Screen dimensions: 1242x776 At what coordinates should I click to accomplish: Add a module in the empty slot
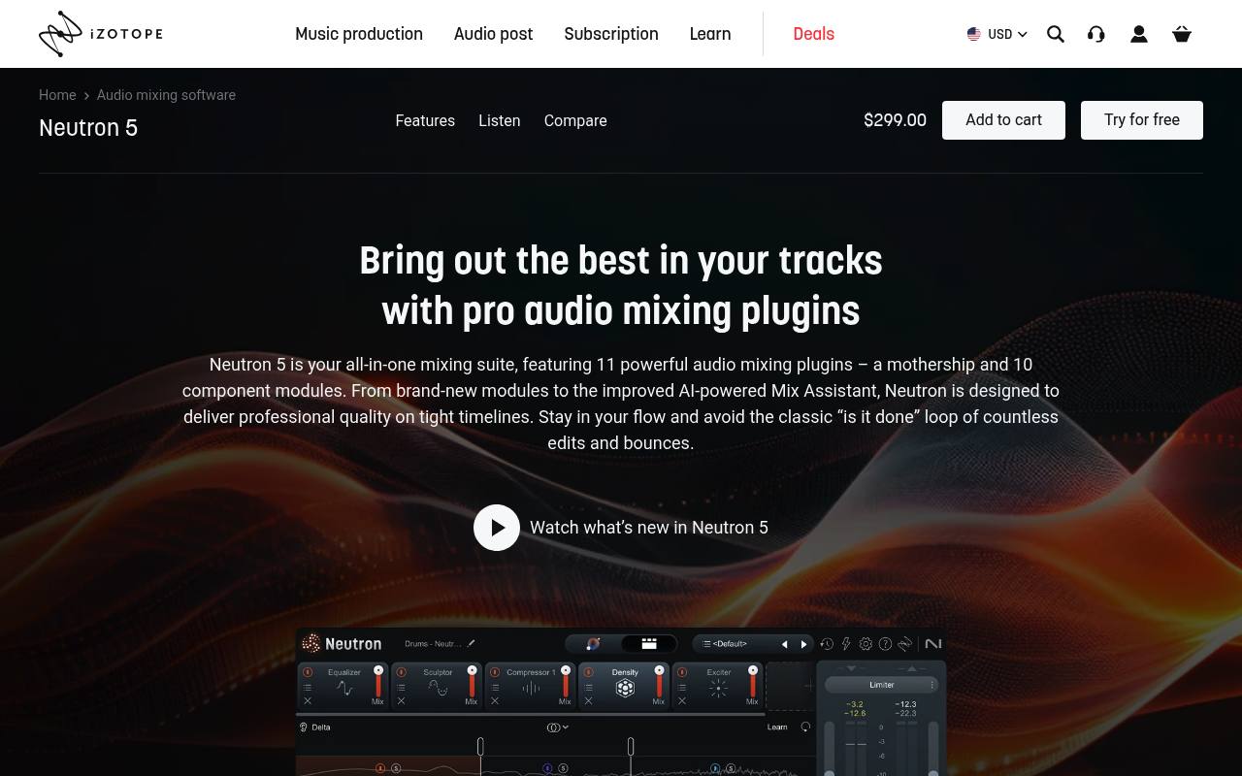click(791, 686)
